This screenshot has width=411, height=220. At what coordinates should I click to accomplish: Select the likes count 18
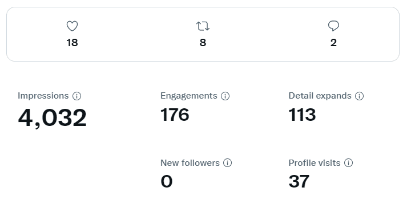[72, 43]
